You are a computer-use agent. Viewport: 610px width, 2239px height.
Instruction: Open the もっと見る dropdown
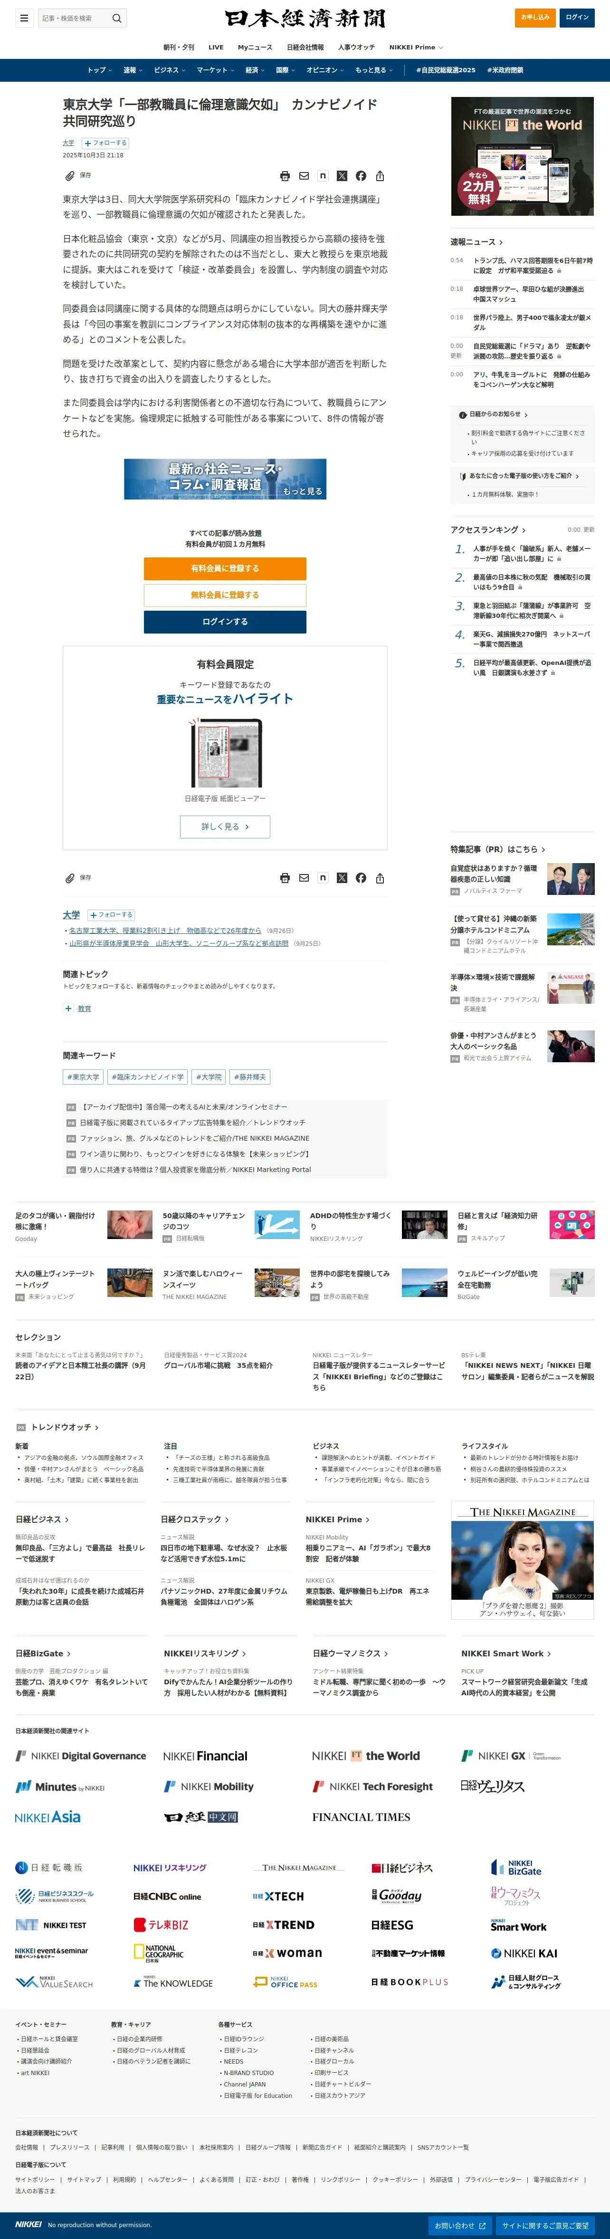[x=373, y=70]
